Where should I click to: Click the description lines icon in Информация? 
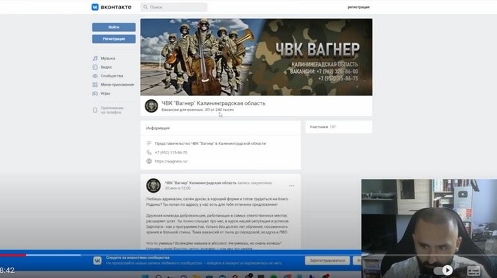coord(149,143)
